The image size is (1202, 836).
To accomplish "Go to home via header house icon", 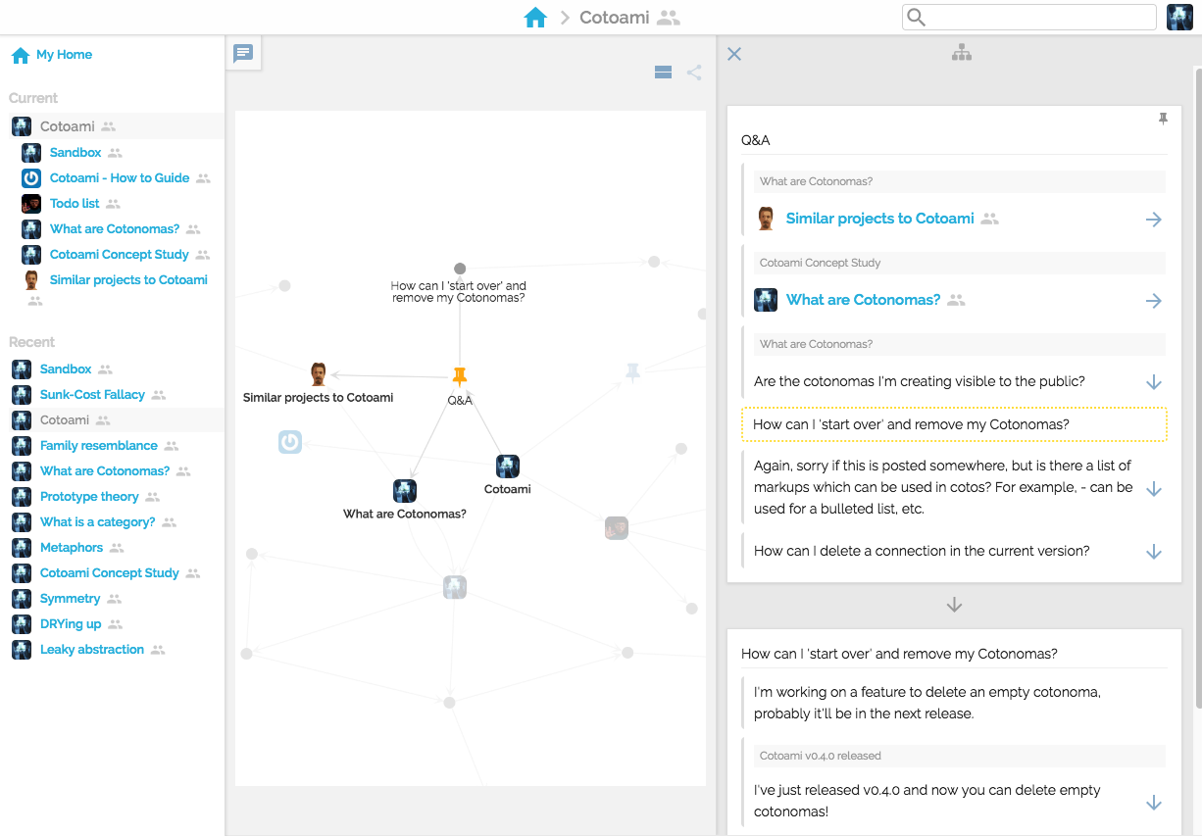I will pyautogui.click(x=534, y=18).
